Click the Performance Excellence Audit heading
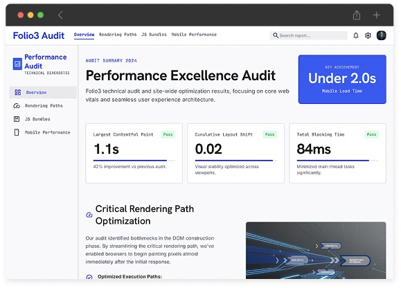401x288 pixels. coord(181,75)
